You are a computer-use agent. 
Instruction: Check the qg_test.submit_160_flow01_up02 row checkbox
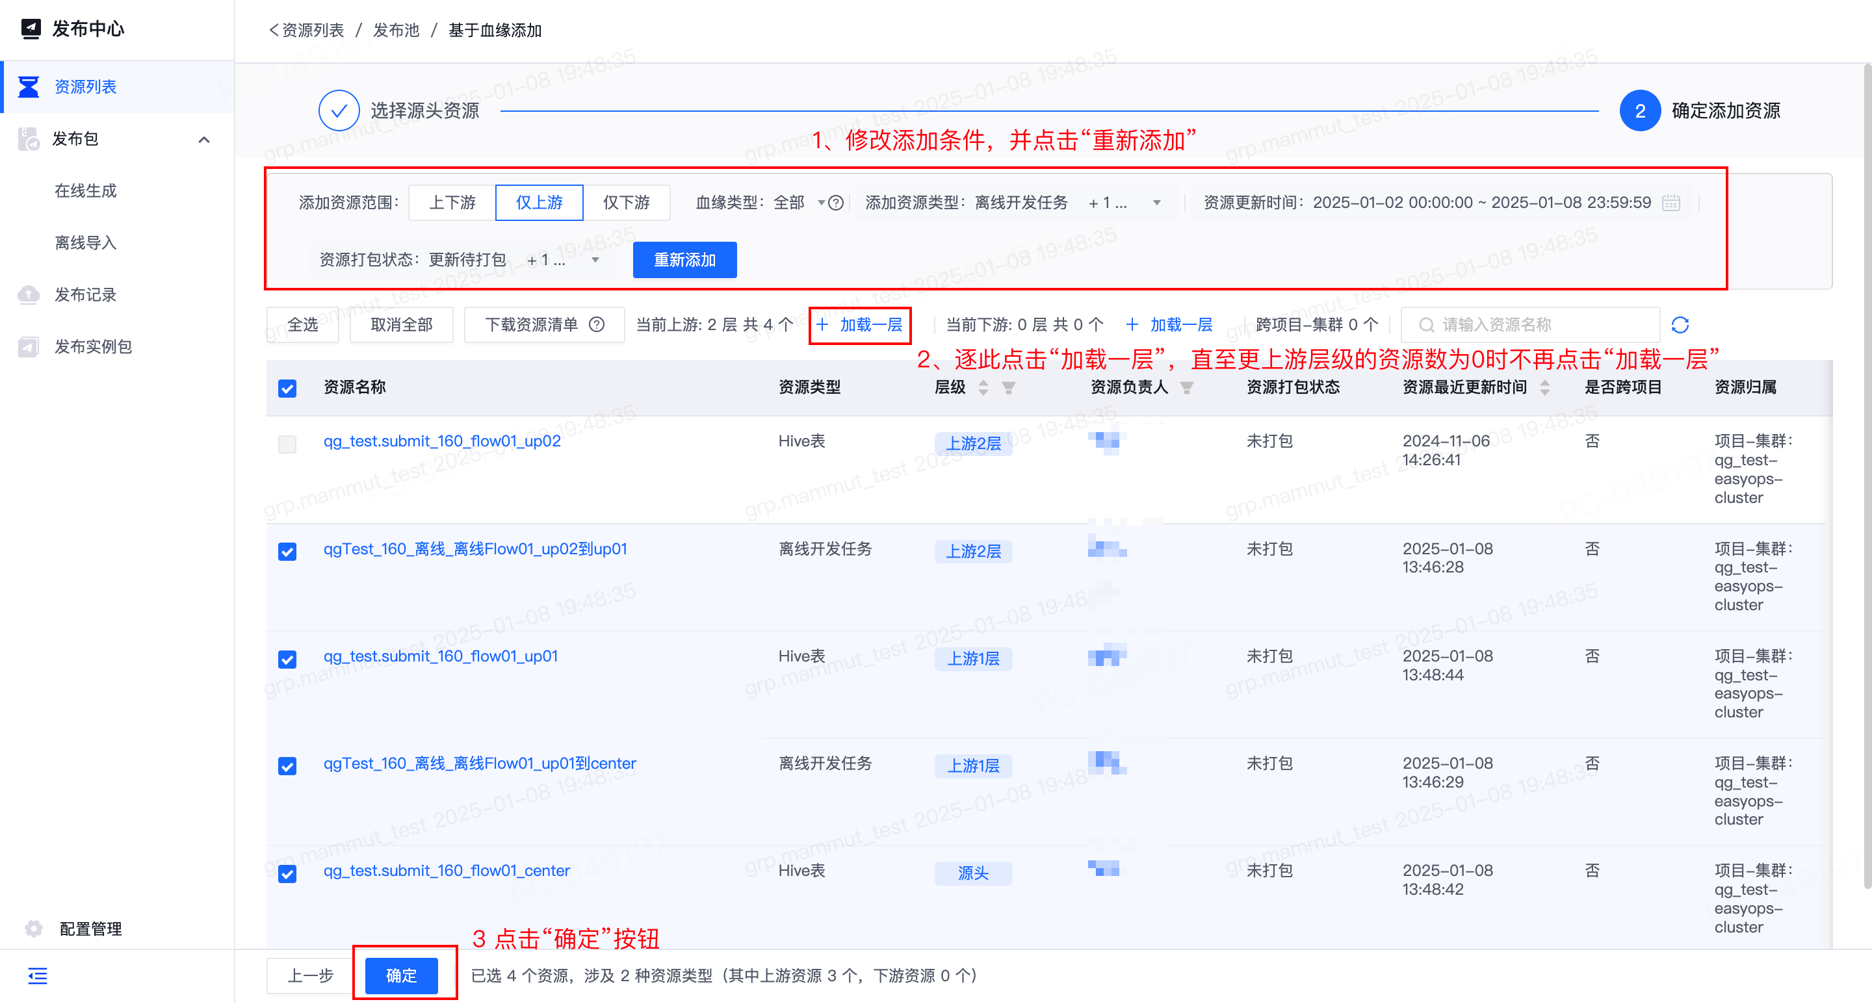(287, 443)
